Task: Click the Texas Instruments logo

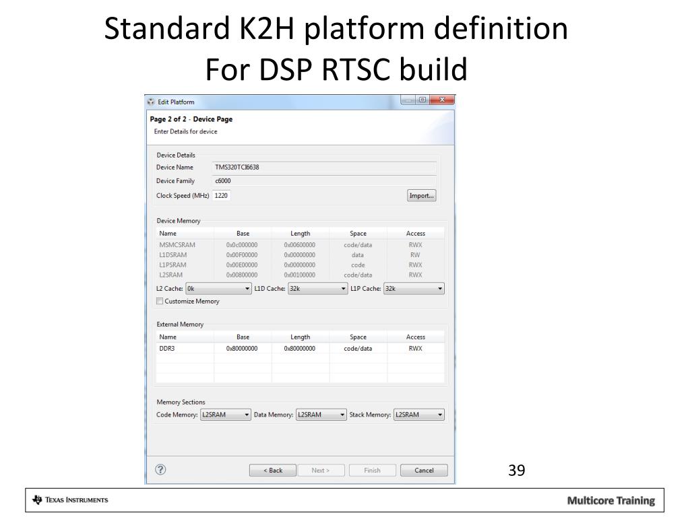Action: click(70, 500)
